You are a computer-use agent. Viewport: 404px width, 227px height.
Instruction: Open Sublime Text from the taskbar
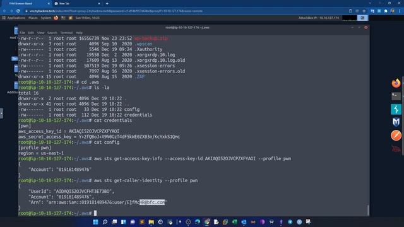click(x=142, y=222)
